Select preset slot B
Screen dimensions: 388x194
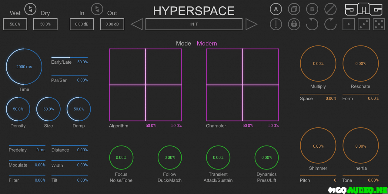312,9
